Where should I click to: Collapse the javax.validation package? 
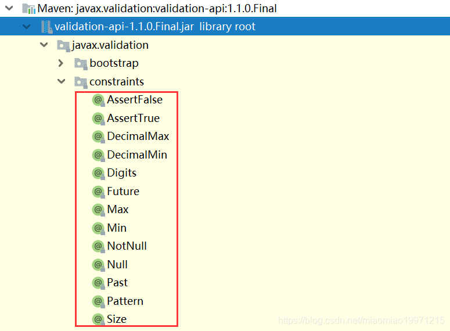pyautogui.click(x=44, y=45)
